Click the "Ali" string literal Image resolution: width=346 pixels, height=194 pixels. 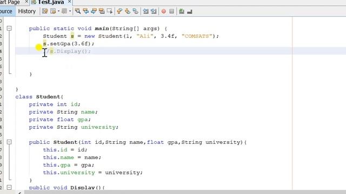click(145, 36)
